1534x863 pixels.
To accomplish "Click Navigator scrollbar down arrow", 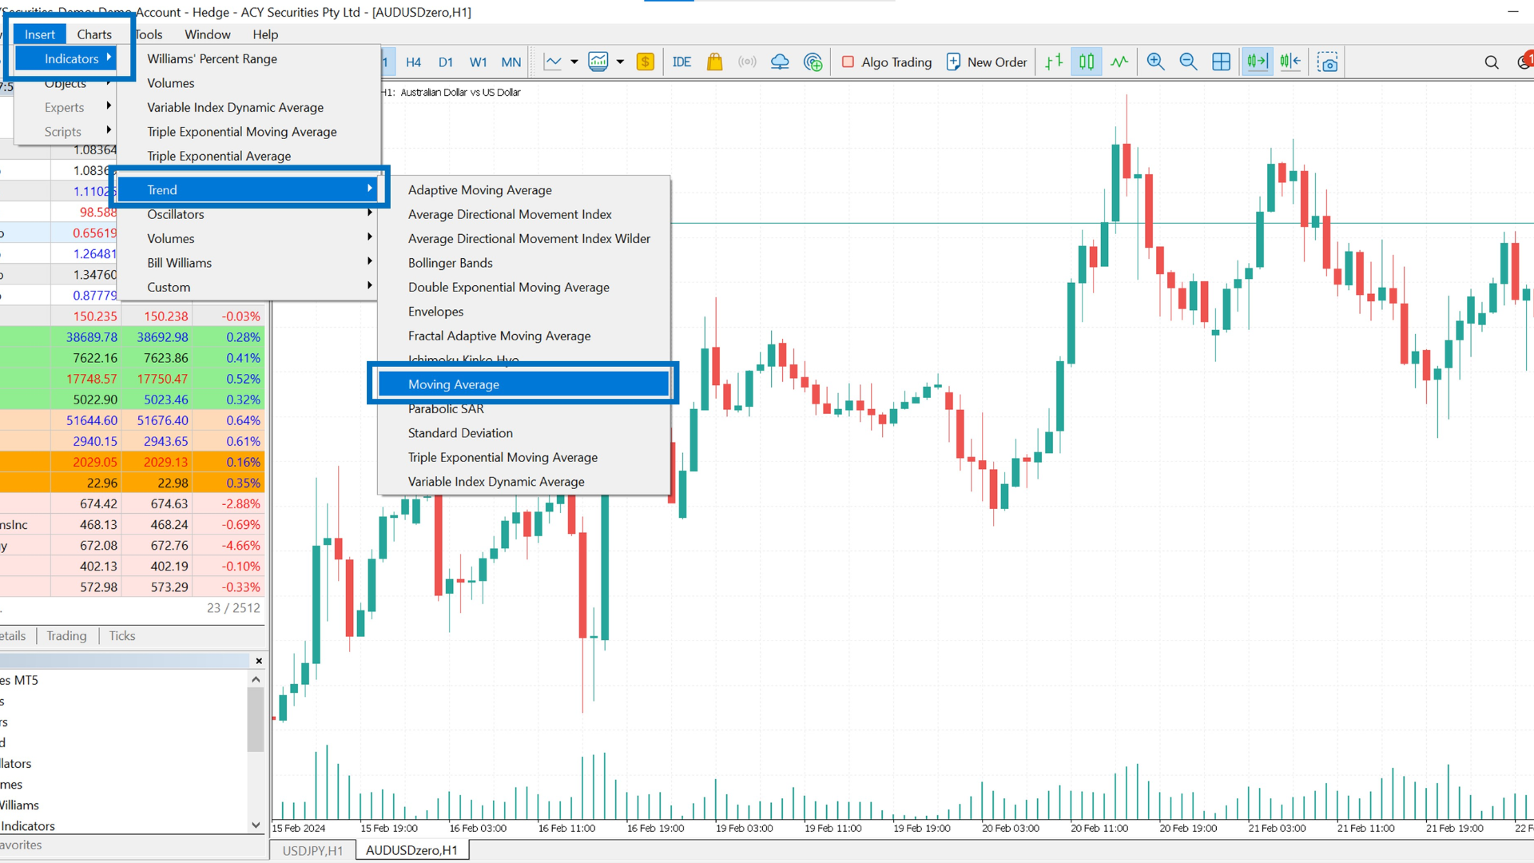I will click(256, 825).
